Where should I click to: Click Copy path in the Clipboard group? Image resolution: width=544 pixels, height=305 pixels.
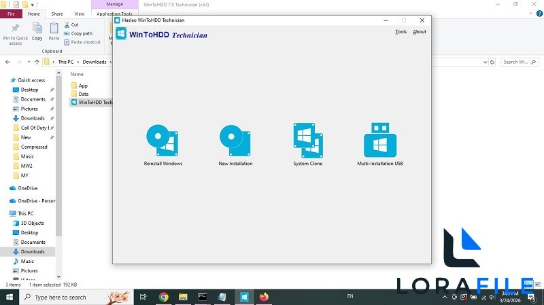pos(78,33)
